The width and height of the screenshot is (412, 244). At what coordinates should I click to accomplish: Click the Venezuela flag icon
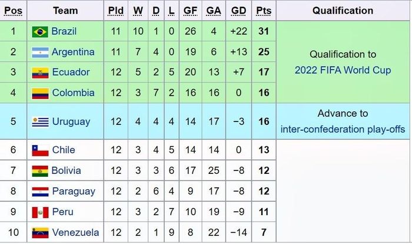point(40,233)
